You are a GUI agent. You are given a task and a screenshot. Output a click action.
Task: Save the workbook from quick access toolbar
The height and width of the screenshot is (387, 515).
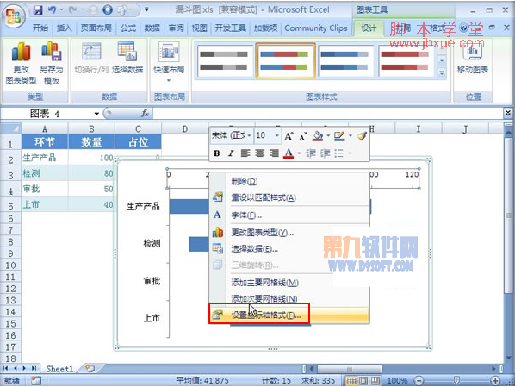point(38,10)
